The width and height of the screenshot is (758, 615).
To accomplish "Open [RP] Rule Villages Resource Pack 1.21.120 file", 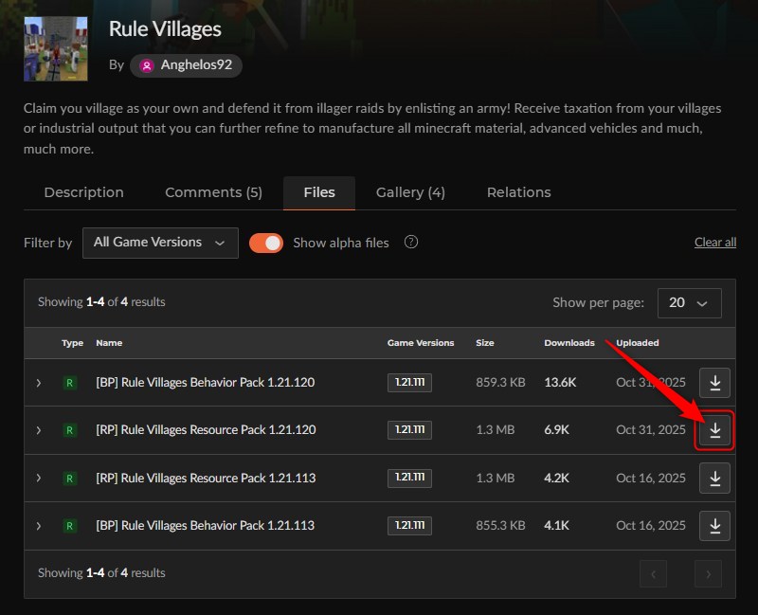I will [206, 430].
